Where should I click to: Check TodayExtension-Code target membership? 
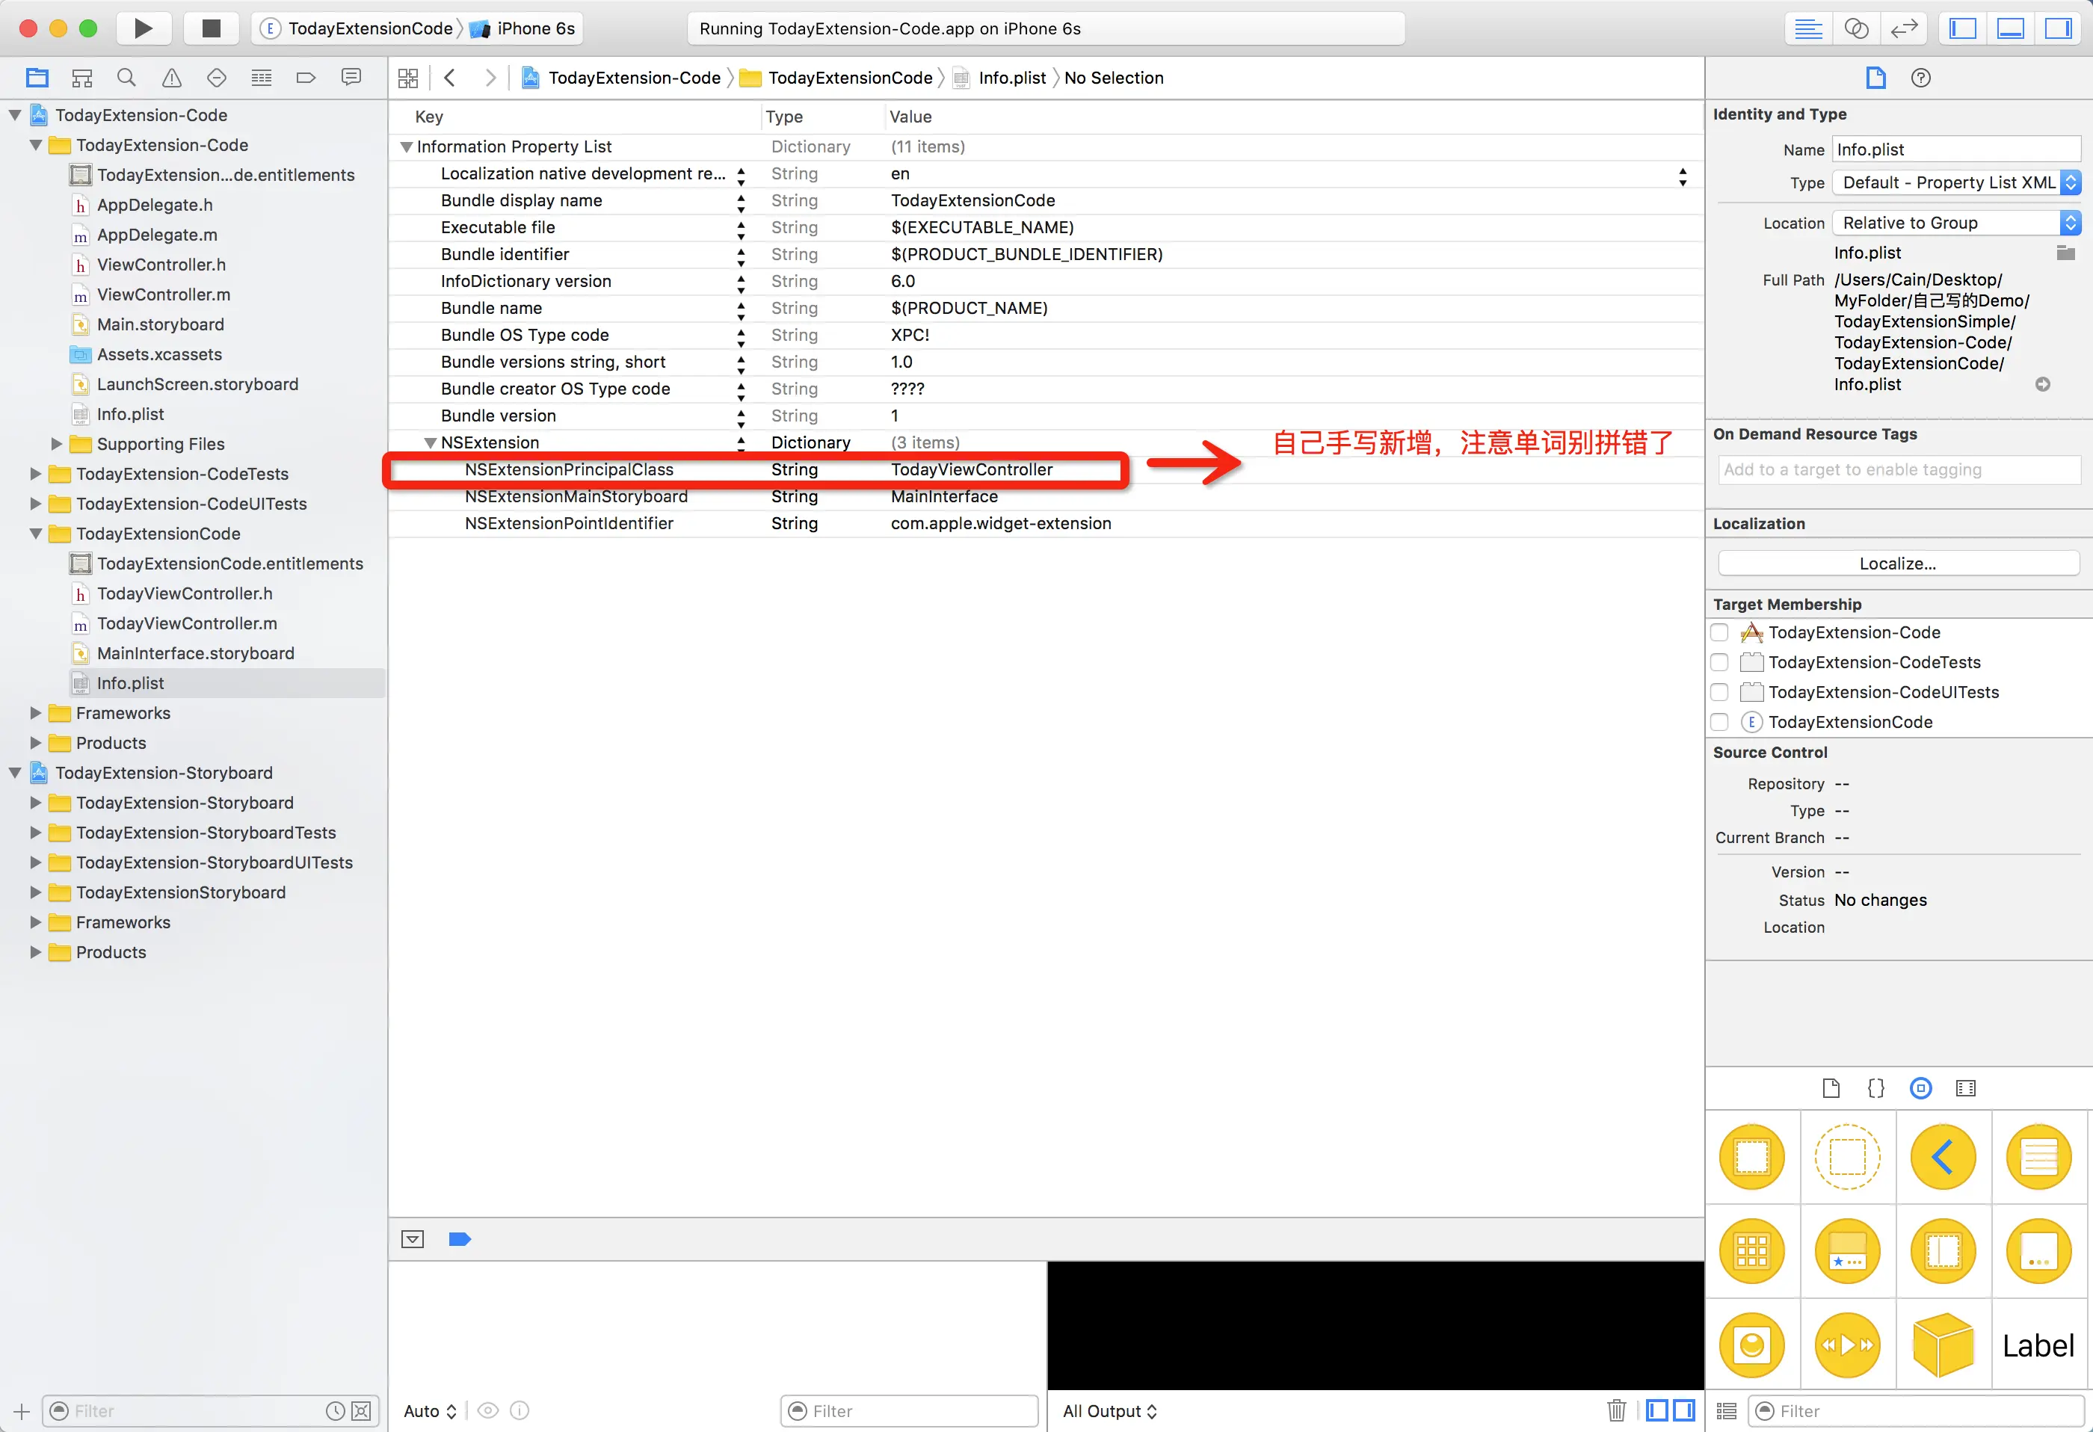(1719, 632)
